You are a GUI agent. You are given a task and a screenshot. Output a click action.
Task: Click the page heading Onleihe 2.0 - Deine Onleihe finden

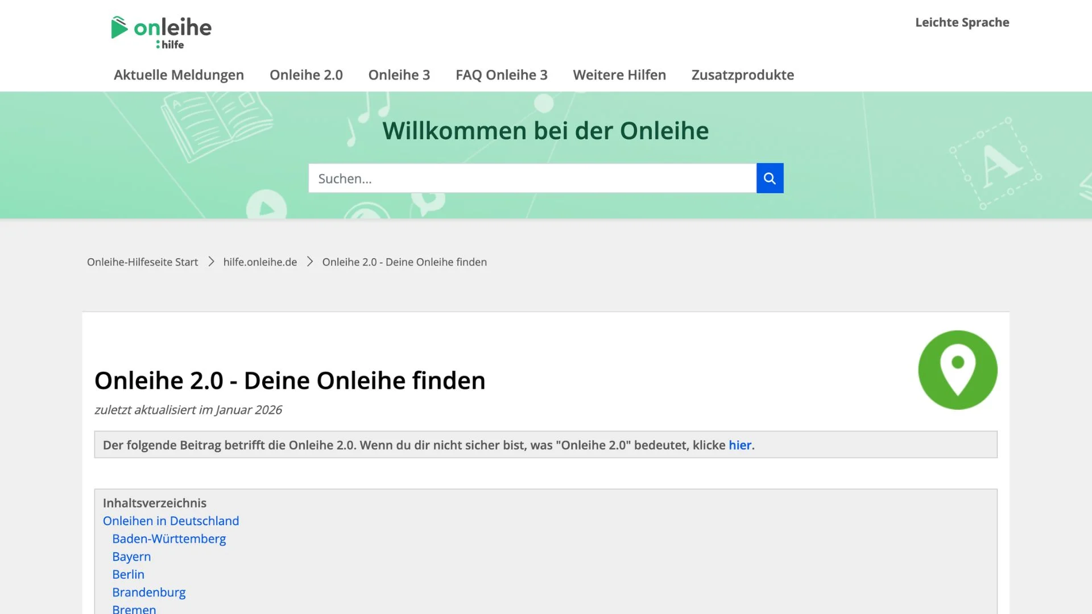289,381
